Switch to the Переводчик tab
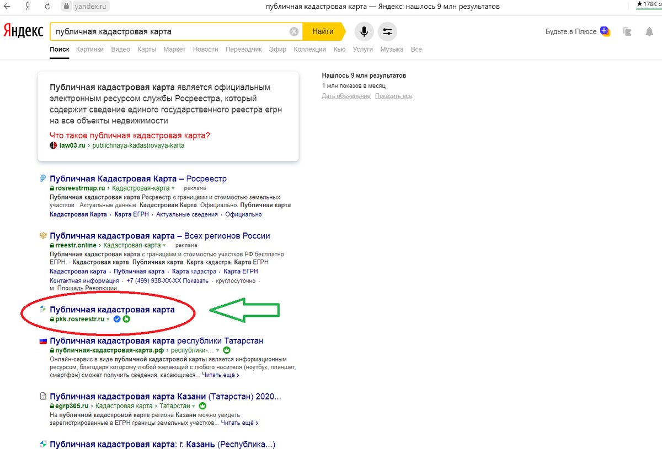This screenshot has height=449, width=662. [x=243, y=49]
